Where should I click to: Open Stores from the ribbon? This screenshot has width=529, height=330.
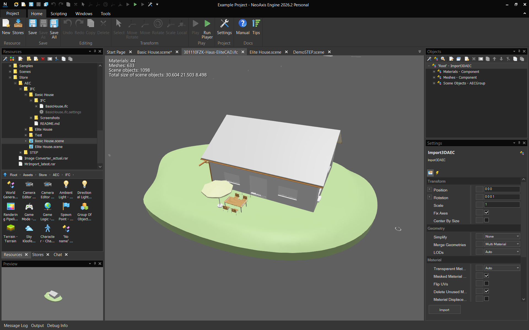pyautogui.click(x=18, y=24)
